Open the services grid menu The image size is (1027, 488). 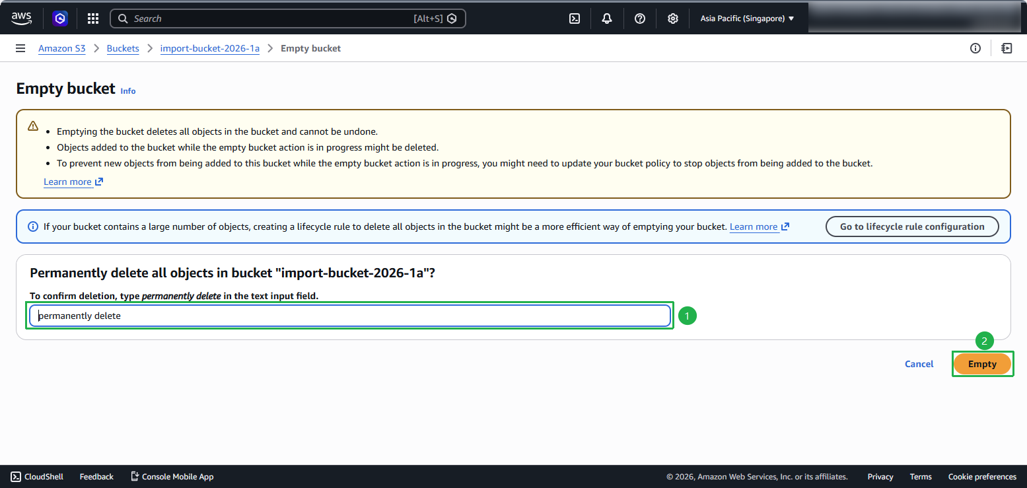[93, 18]
